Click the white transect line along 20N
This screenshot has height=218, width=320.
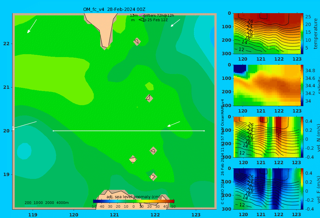(129, 131)
